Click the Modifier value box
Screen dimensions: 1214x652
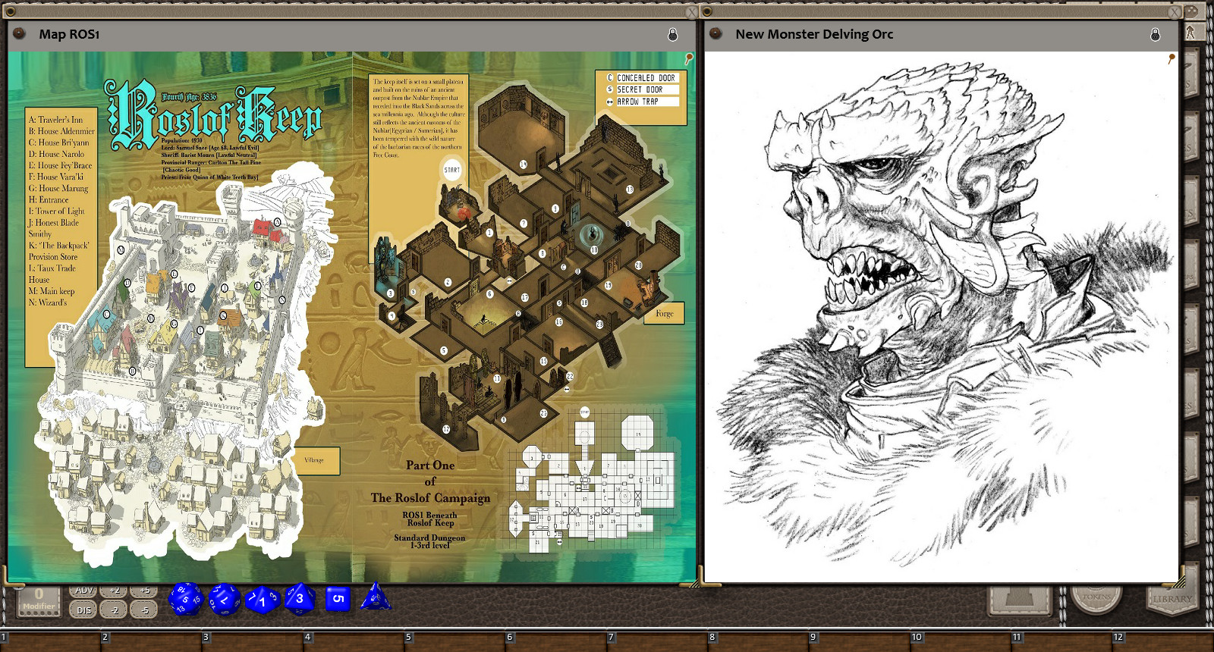pyautogui.click(x=39, y=600)
